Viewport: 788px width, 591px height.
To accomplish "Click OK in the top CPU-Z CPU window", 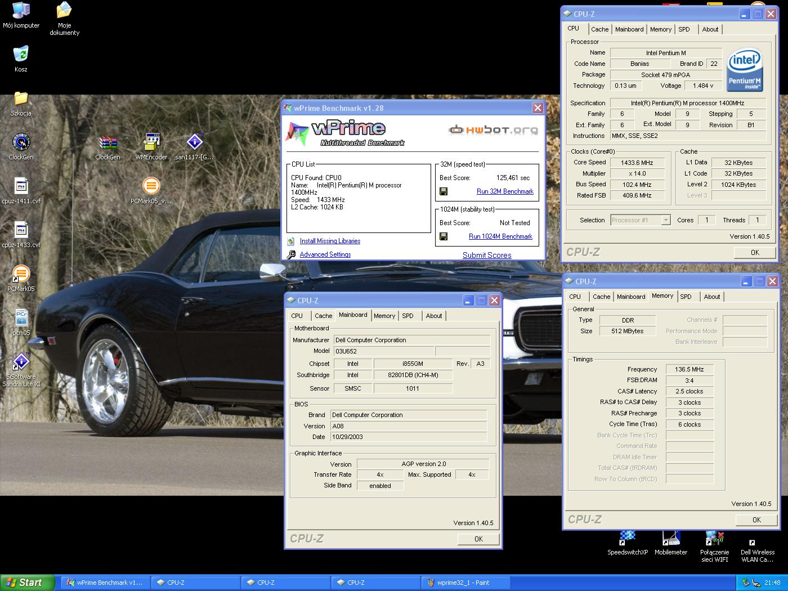I will 755,253.
